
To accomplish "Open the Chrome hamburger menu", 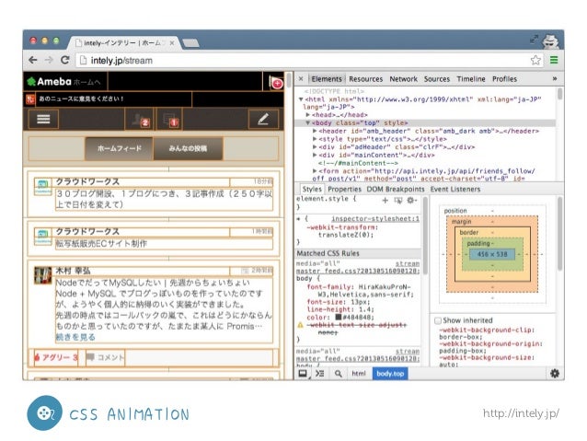I will (554, 60).
